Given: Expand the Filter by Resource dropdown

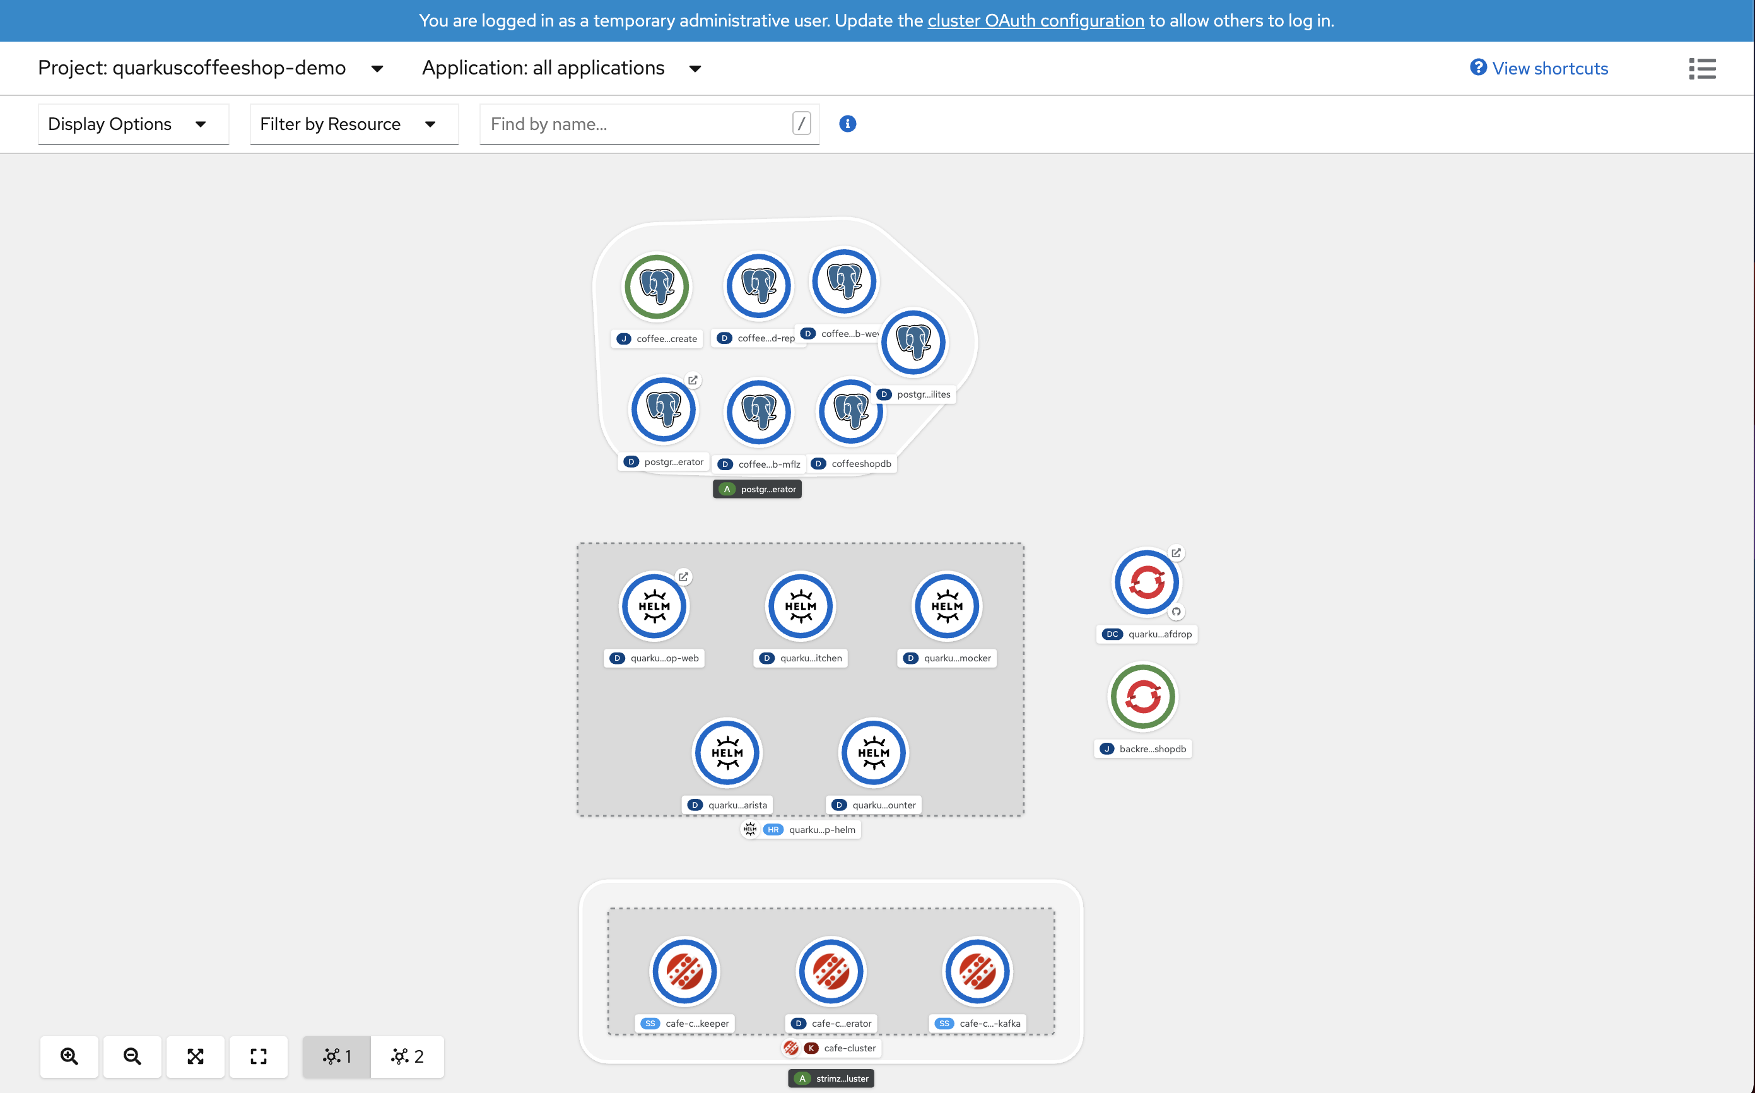Looking at the screenshot, I should click(x=353, y=124).
